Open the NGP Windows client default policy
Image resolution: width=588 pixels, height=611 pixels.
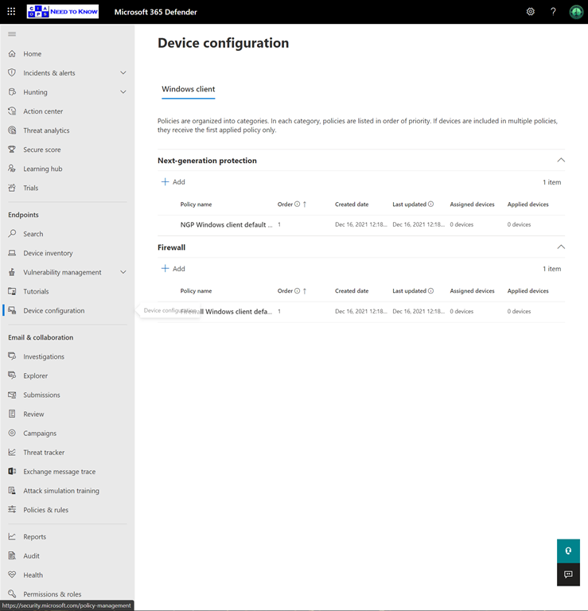(226, 225)
